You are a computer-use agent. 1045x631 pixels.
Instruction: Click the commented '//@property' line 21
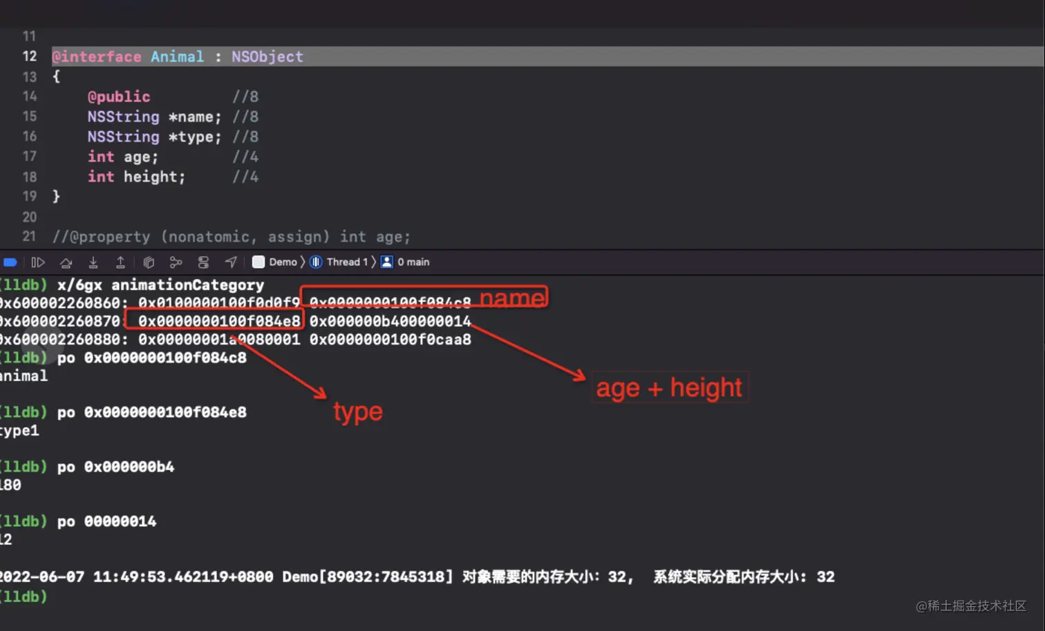point(232,237)
